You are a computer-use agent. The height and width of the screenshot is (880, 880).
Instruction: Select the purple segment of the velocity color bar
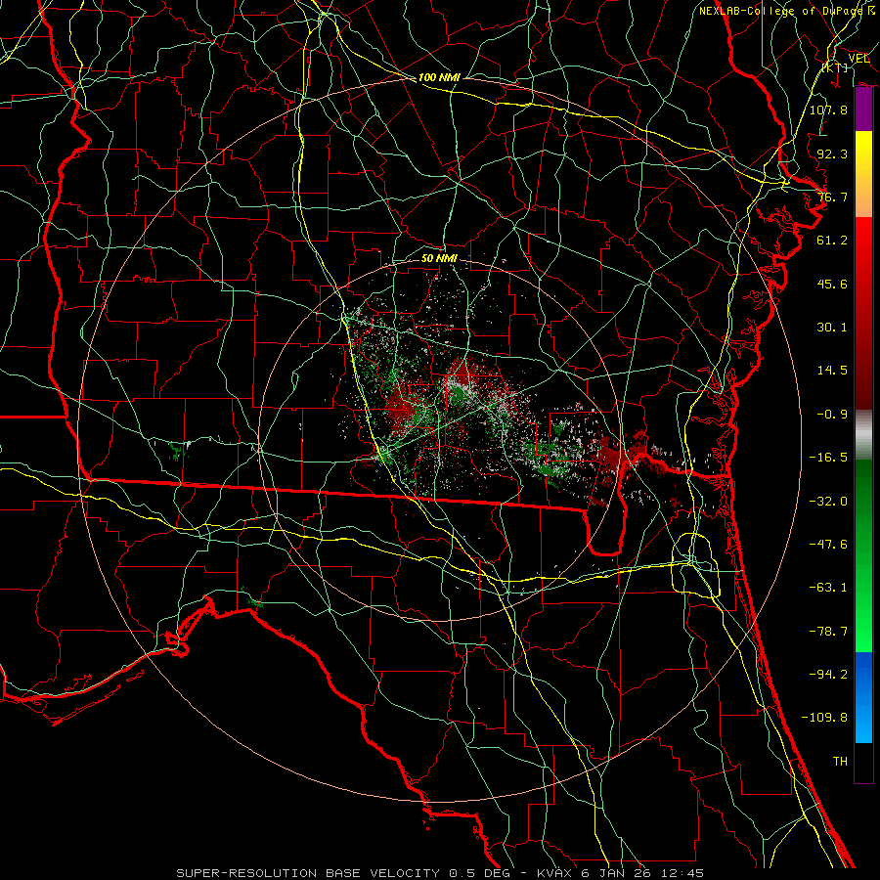(x=863, y=110)
